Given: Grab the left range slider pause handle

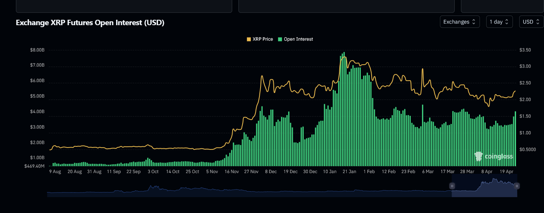Looking at the screenshot, I should pyautogui.click(x=452, y=186).
